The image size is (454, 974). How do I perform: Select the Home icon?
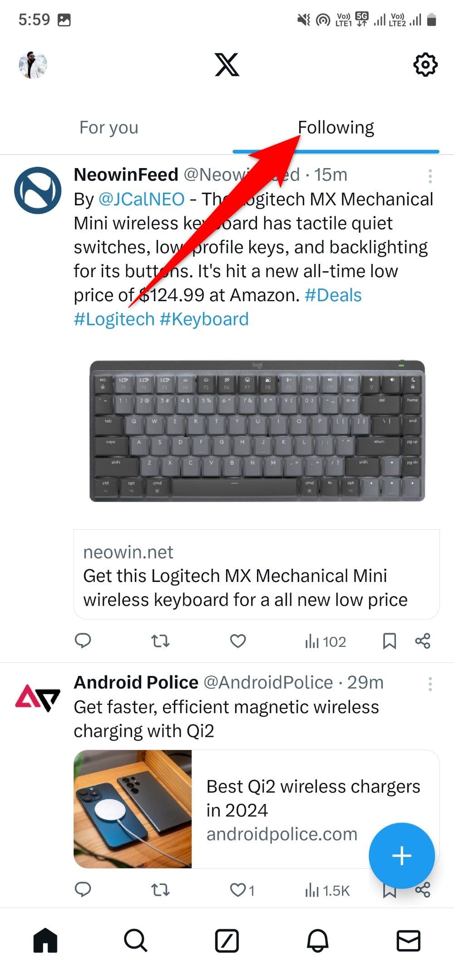point(45,941)
